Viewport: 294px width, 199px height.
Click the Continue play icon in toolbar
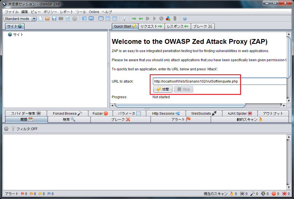(155, 19)
